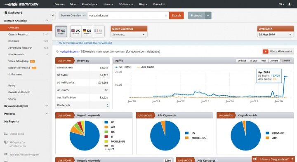Click the blue ORGANIC legend swatch

[x=267, y=133]
